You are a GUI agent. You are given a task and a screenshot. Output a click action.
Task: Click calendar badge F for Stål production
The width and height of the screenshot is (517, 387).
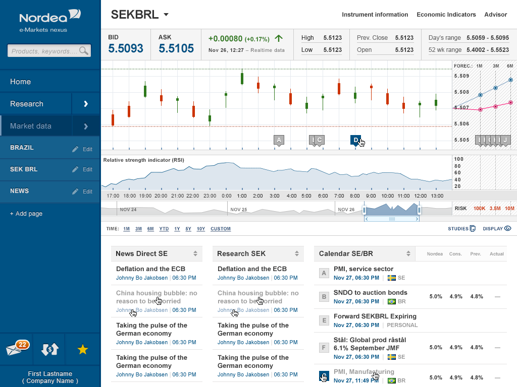pos(324,348)
